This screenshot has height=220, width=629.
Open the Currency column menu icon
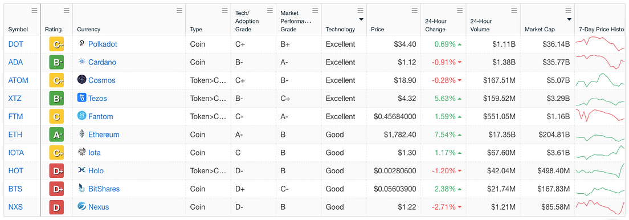click(179, 11)
